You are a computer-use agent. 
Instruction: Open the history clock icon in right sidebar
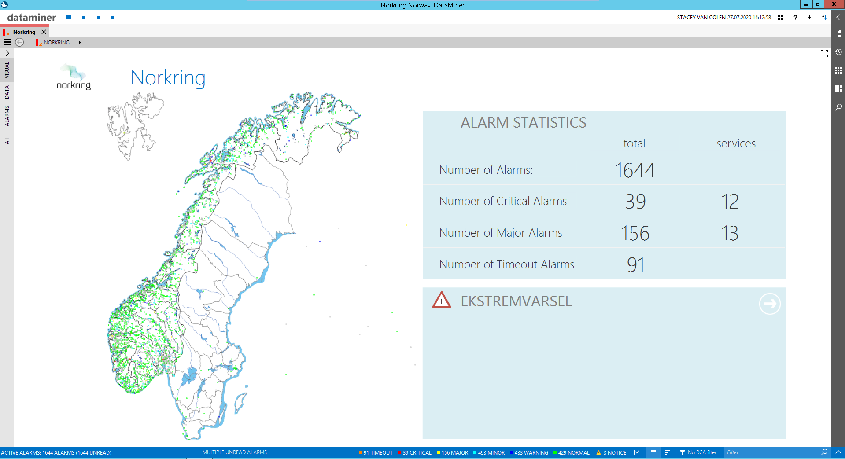838,52
